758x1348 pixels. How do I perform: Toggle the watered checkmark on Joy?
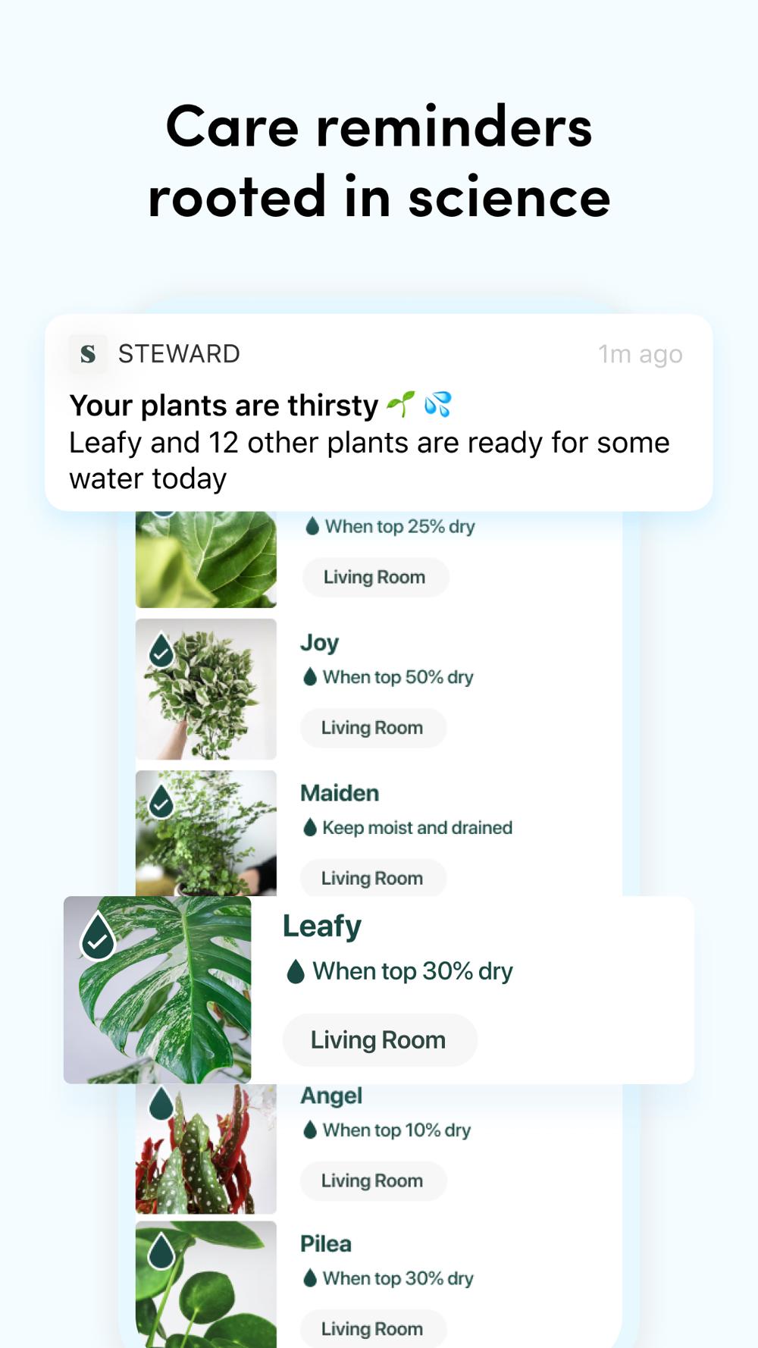161,650
